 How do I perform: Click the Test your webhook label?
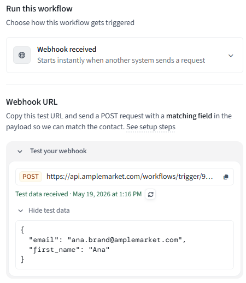click(58, 151)
